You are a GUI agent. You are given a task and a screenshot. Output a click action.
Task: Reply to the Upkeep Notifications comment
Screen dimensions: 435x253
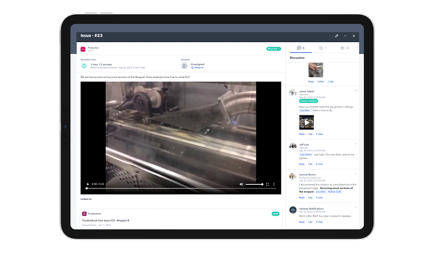coord(302,222)
